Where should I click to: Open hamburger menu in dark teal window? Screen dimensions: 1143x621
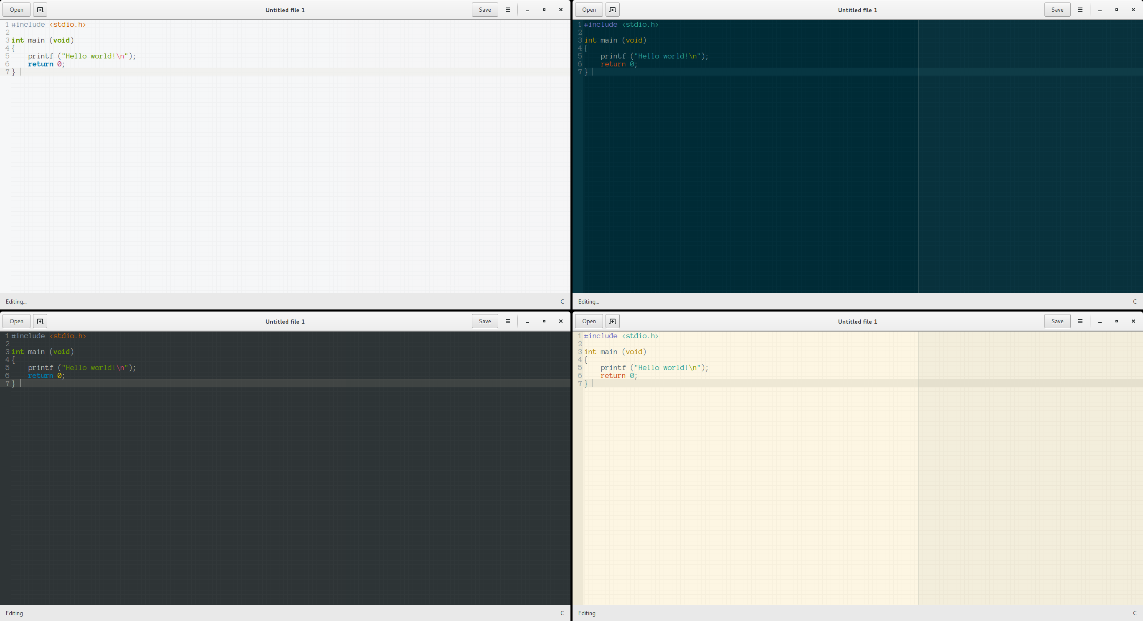tap(1080, 10)
